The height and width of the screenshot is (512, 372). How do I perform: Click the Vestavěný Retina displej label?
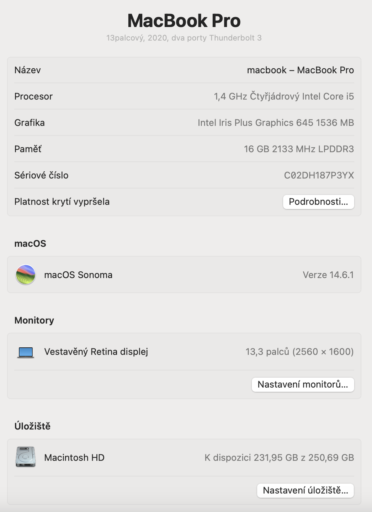pos(96,352)
